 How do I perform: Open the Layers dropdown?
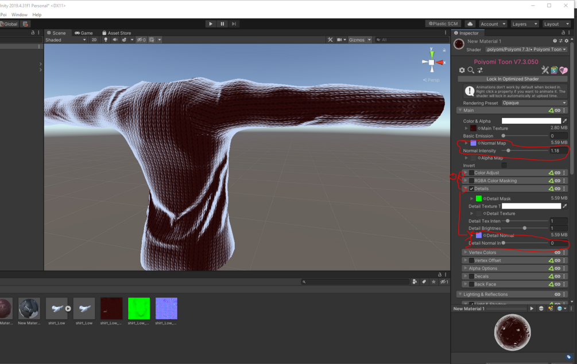(524, 24)
